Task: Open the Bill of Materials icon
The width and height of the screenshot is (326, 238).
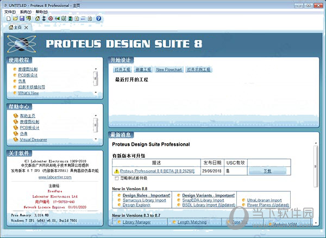Action: coord(77,18)
